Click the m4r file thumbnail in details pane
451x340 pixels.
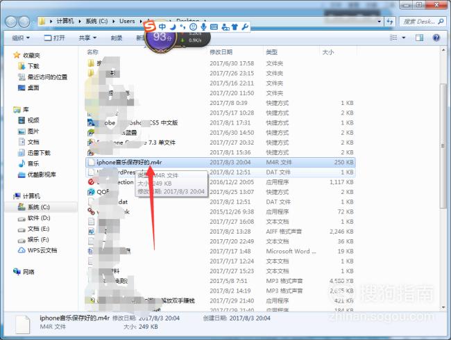(22, 324)
